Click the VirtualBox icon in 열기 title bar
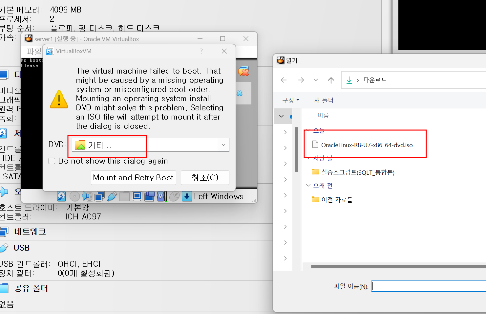Viewport: 486px width, 314px height. (x=281, y=60)
